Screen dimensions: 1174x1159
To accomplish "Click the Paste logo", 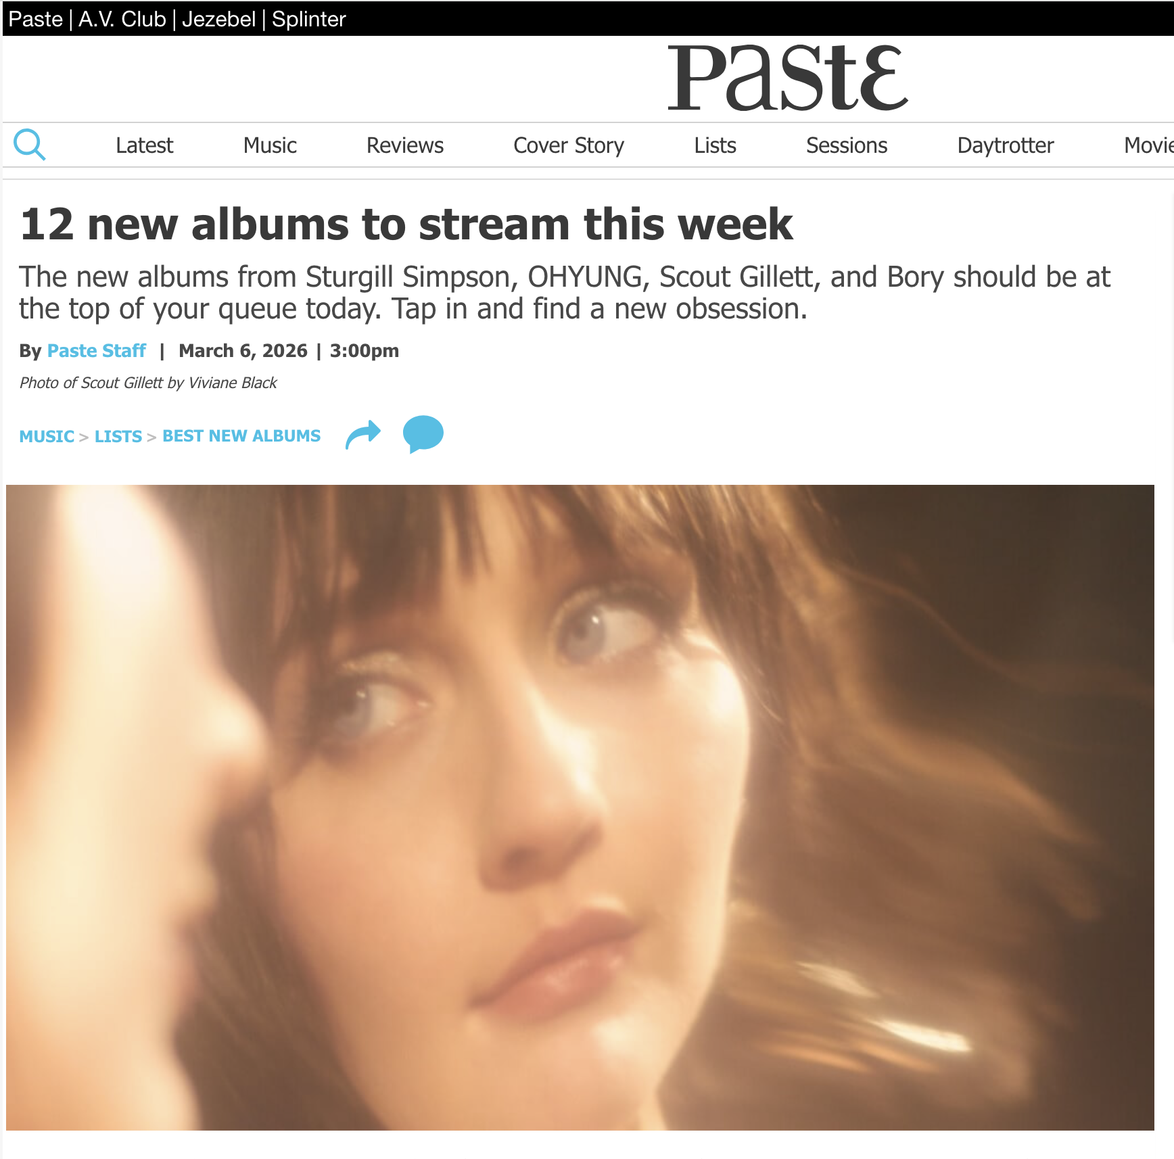I will (x=788, y=78).
